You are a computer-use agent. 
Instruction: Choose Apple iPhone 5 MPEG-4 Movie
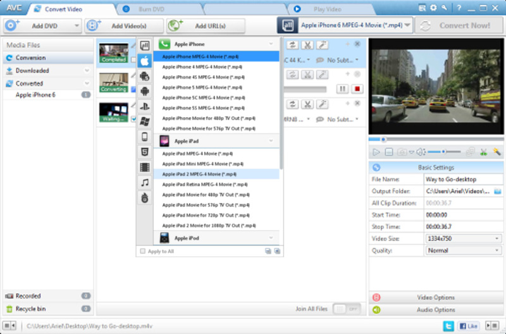(x=216, y=87)
